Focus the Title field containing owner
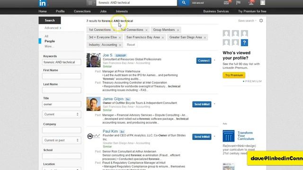Viewport: 303px width, 170px height. [x=62, y=104]
